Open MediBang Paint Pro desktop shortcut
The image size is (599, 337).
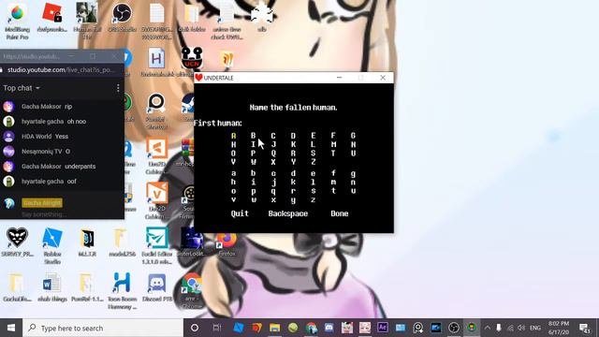[x=17, y=20]
